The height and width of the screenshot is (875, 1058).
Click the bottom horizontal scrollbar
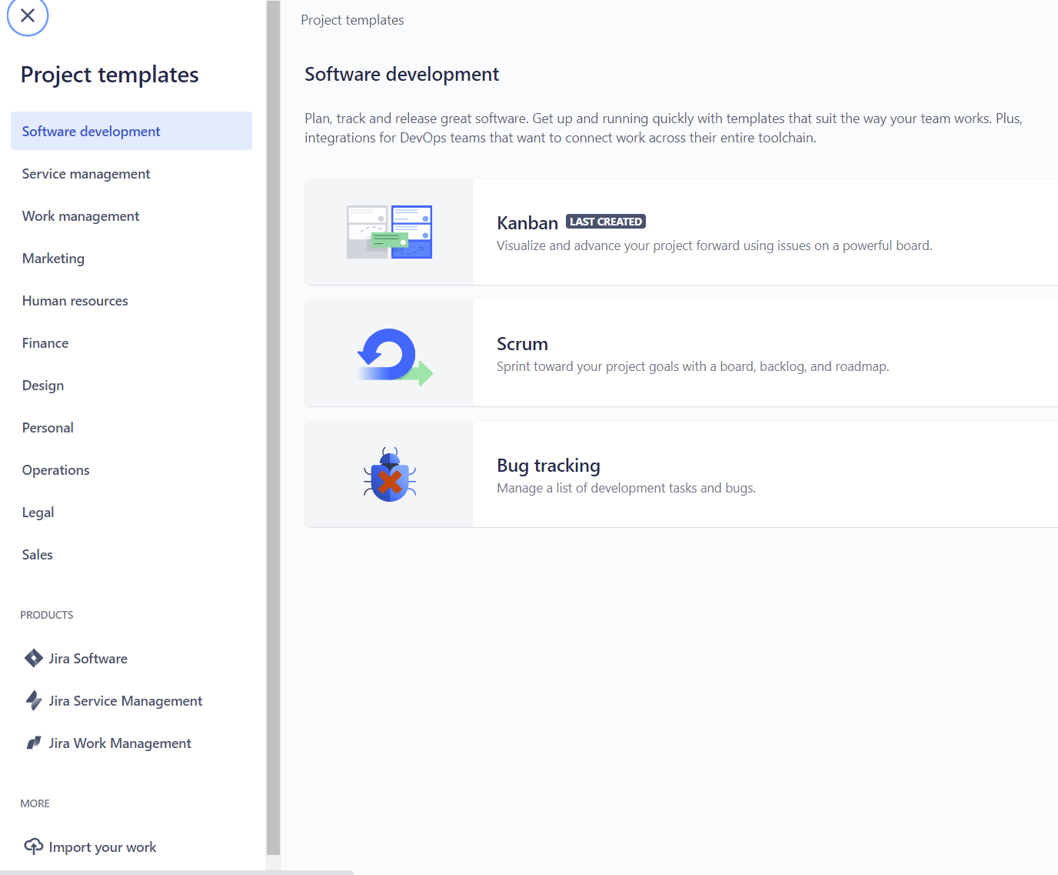coord(177,873)
